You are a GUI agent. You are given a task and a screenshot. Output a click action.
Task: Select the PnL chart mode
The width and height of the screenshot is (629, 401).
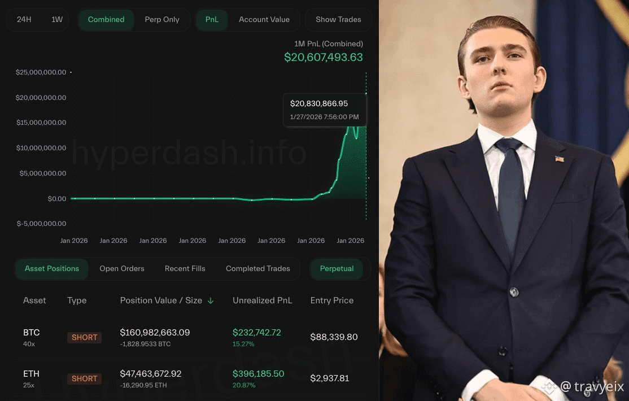click(x=212, y=20)
